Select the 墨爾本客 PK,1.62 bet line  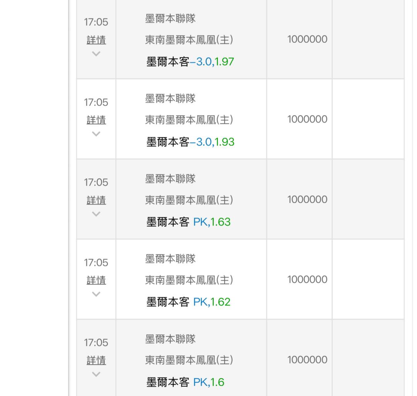coord(188,302)
